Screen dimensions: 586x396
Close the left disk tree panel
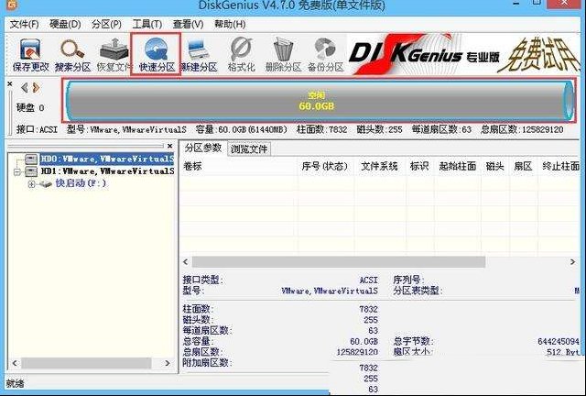pyautogui.click(x=170, y=146)
